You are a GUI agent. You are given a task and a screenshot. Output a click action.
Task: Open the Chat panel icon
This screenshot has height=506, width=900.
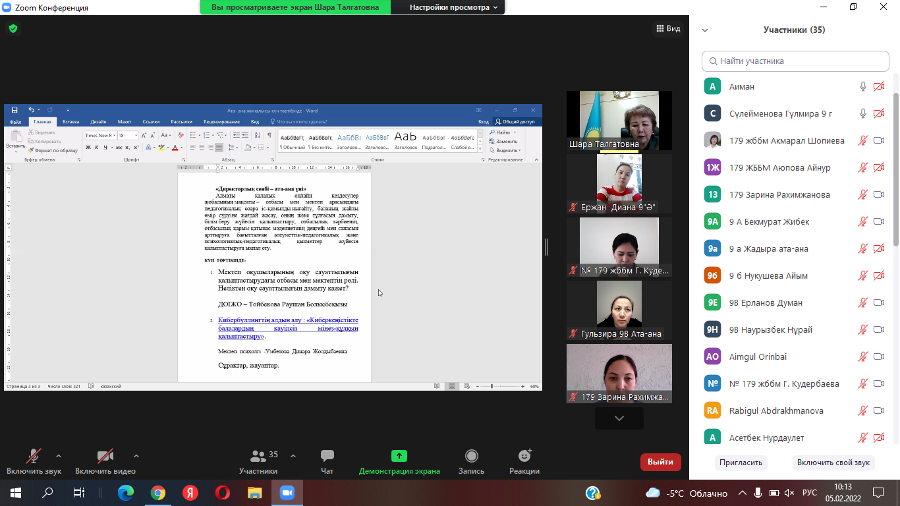pyautogui.click(x=327, y=457)
